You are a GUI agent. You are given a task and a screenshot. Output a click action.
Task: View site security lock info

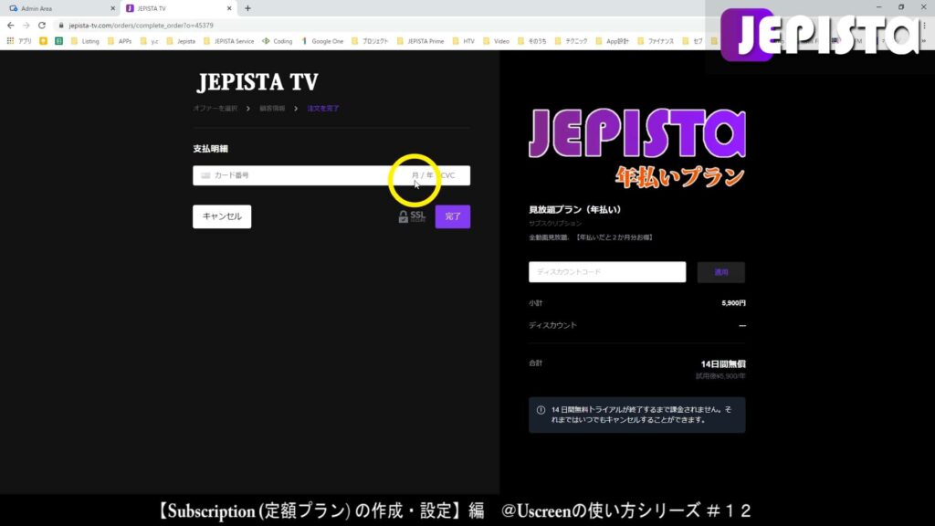click(x=61, y=26)
